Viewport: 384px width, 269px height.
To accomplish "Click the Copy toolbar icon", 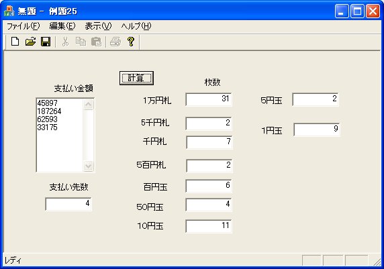I will coord(81,42).
